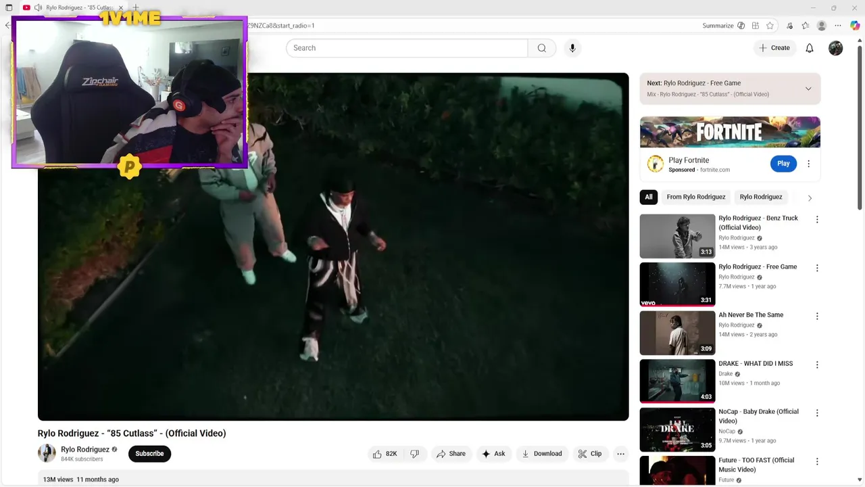Image resolution: width=865 pixels, height=487 pixels.
Task: Open a new browser tab
Action: 136,7
